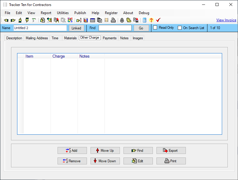
Task: Switch to the Images tab
Action: coord(138,38)
